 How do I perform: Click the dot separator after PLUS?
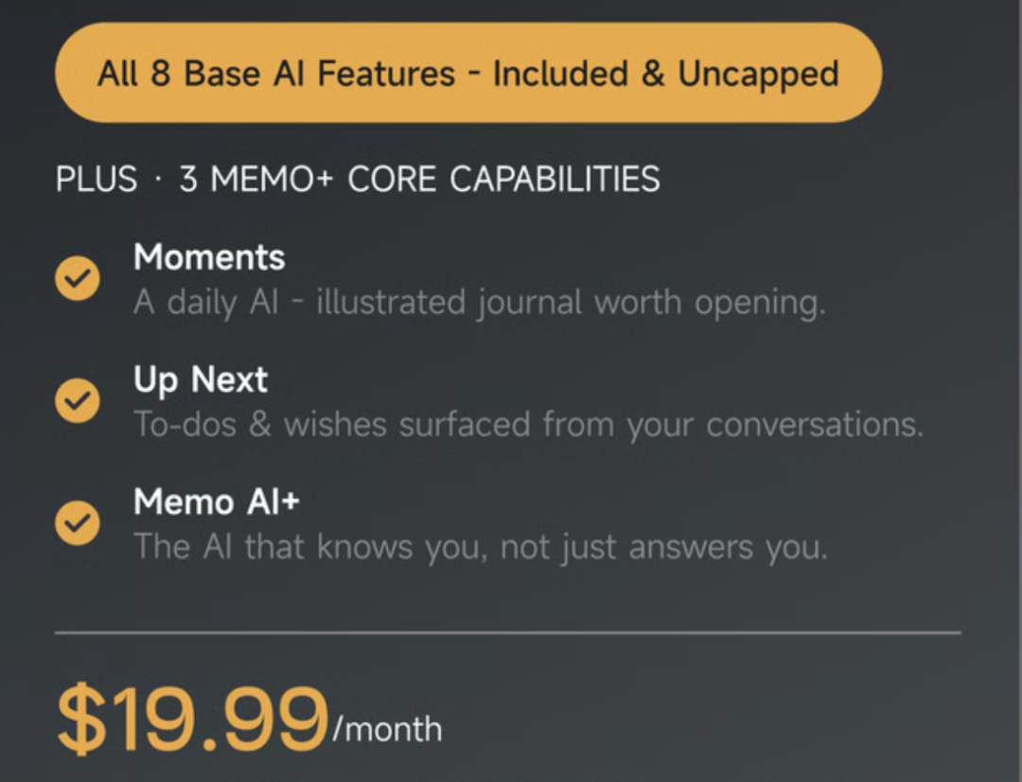click(x=158, y=180)
